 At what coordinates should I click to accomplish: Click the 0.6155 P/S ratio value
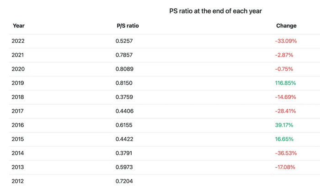[x=124, y=125]
